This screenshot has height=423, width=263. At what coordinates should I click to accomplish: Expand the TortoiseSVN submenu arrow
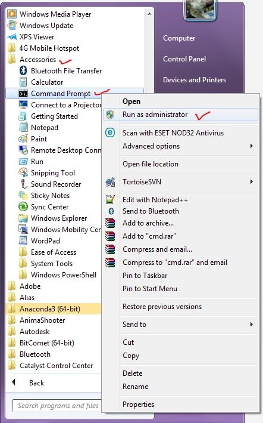[x=252, y=181]
